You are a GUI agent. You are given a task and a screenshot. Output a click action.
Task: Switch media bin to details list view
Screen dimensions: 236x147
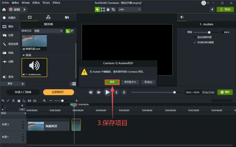[72, 31]
